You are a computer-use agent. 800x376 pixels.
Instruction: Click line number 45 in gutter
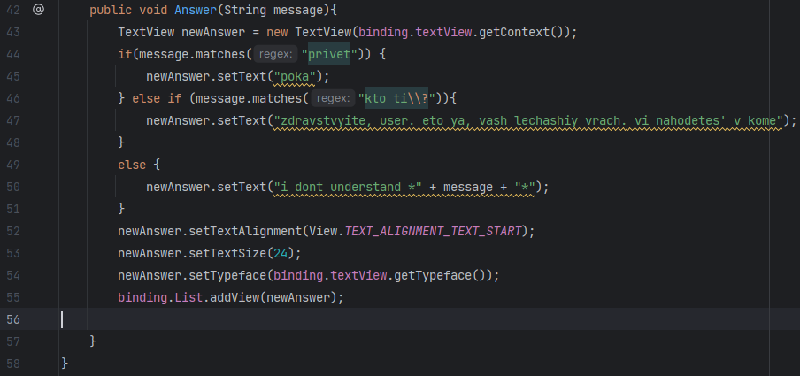pos(12,76)
